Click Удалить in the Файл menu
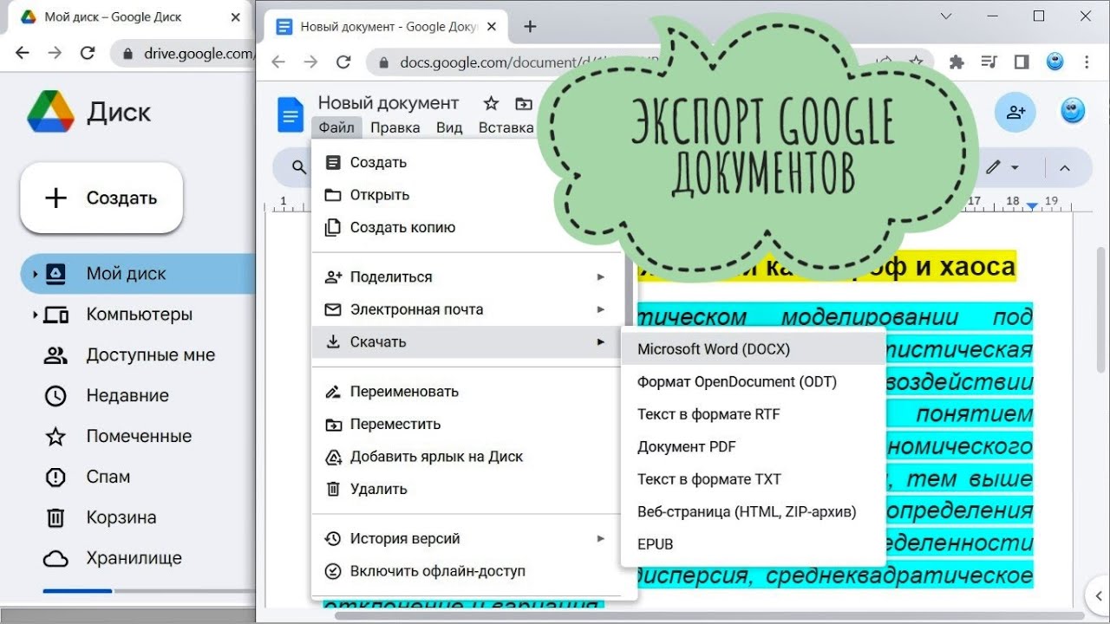Screen dimensions: 1110x624 (467, 489)
